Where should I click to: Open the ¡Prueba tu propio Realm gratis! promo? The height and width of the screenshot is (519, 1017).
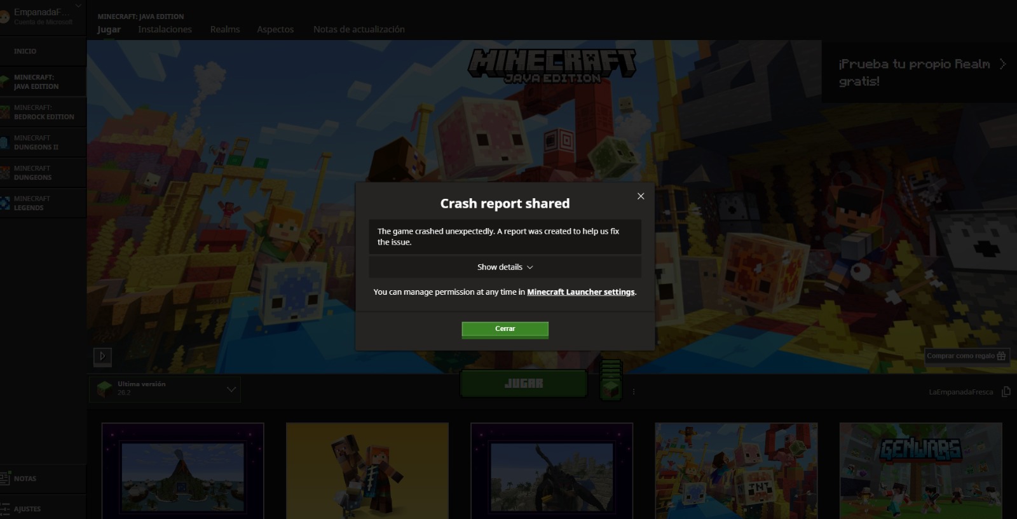tap(919, 72)
